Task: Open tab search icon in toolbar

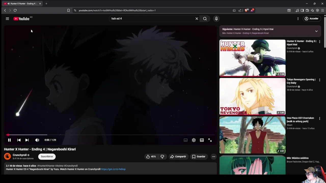Action: pyautogui.click(x=289, y=10)
